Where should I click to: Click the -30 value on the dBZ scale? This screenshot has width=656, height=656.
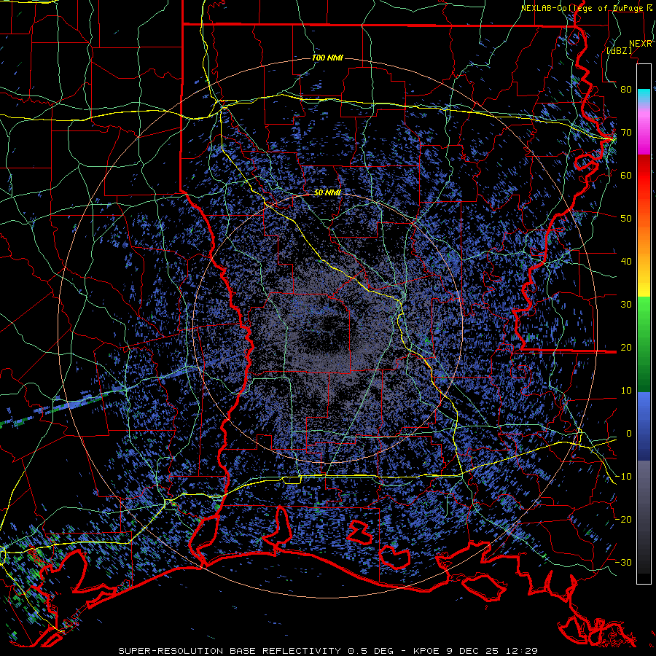(623, 562)
